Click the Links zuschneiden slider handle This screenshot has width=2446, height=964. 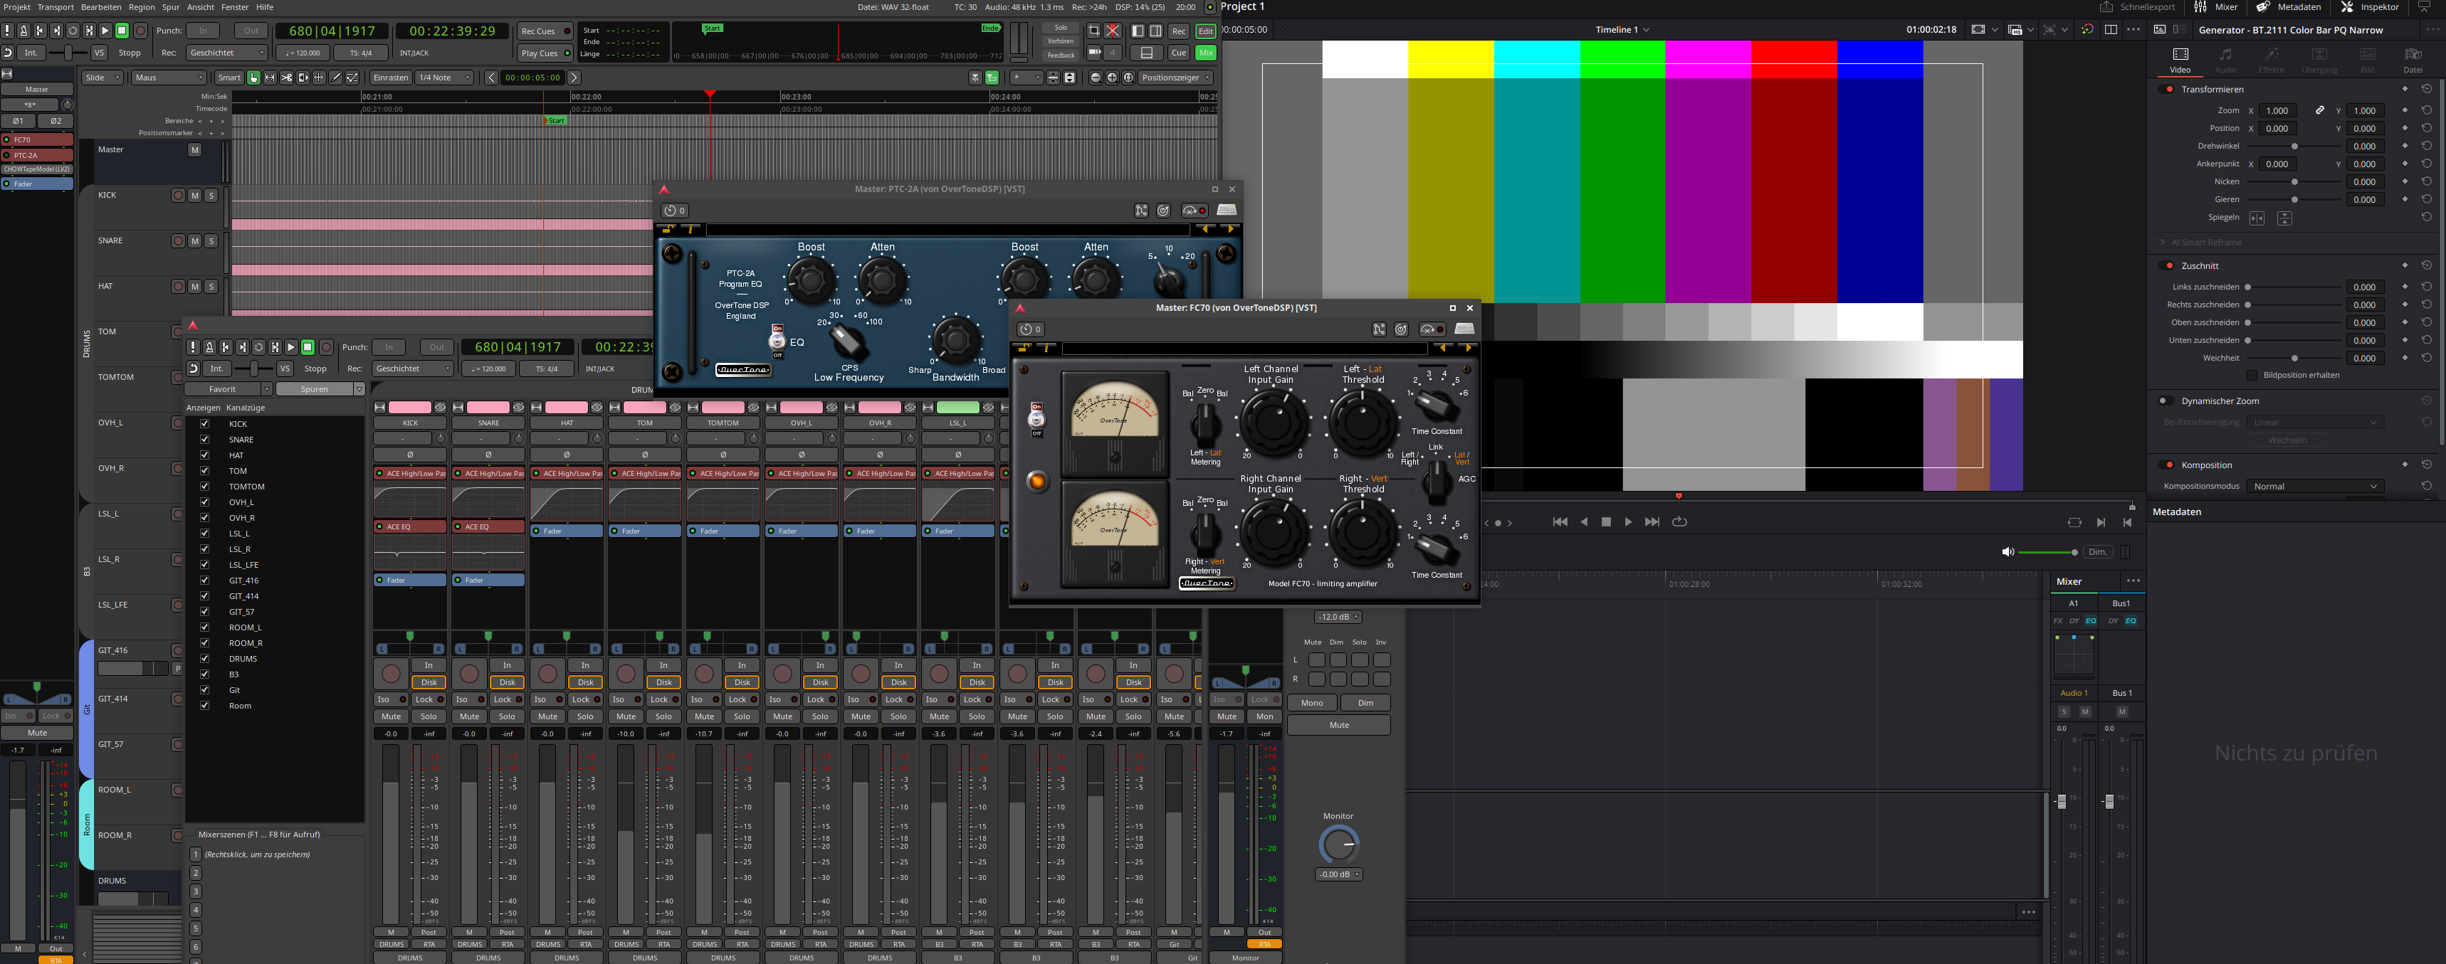[2247, 287]
